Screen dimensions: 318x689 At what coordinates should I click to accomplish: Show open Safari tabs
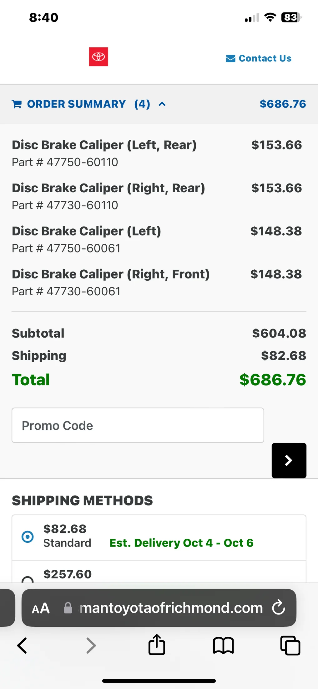click(x=290, y=645)
